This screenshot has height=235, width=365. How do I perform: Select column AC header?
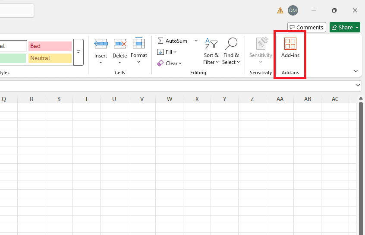[335, 99]
